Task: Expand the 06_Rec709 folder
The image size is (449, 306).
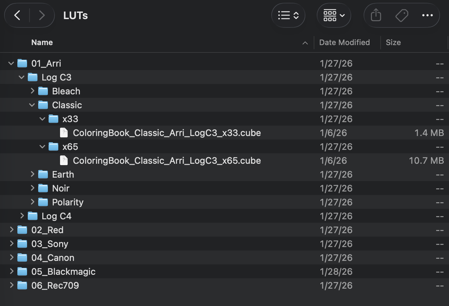Action: click(x=11, y=285)
